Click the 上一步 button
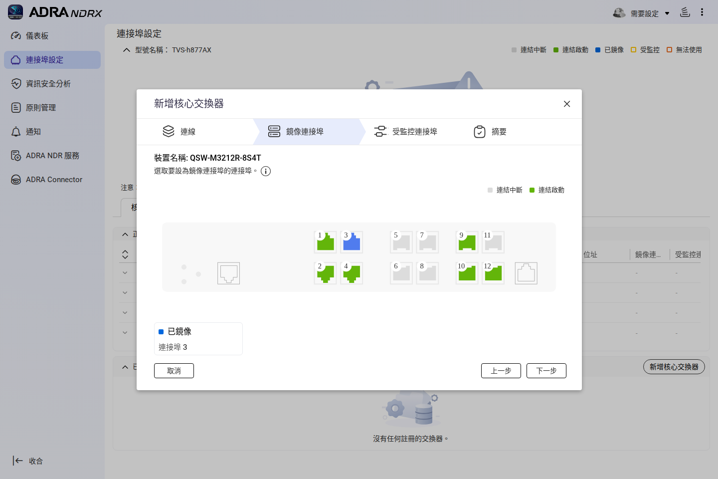Screen dimensions: 718x479 click(x=501, y=371)
